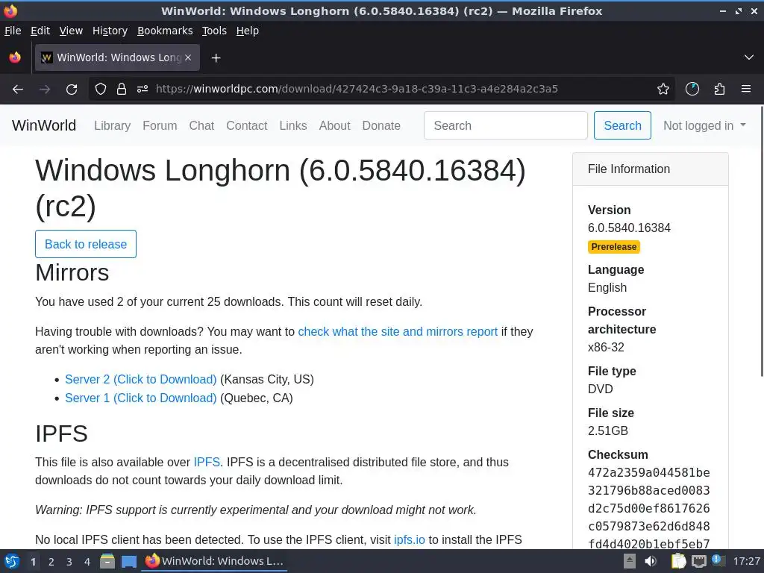Reload the page with the refresh icon

tap(72, 90)
